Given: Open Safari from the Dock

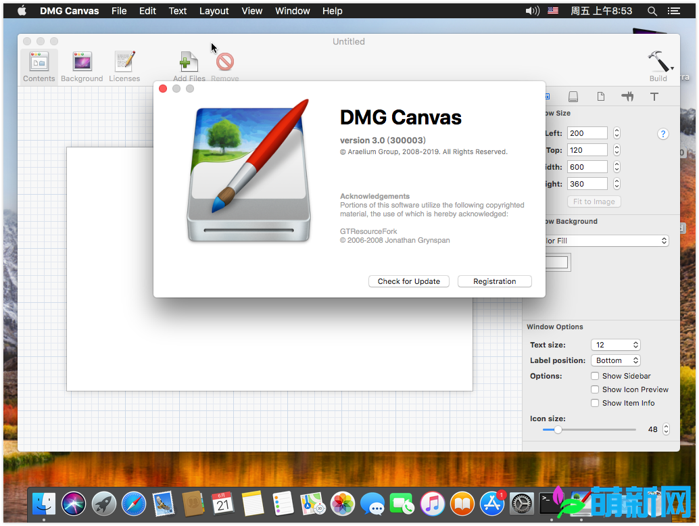Looking at the screenshot, I should coord(134,504).
